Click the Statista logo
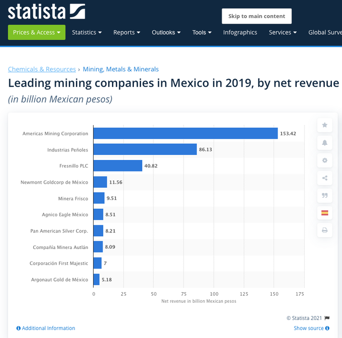Image resolution: width=342 pixels, height=338 pixels. coord(46,12)
